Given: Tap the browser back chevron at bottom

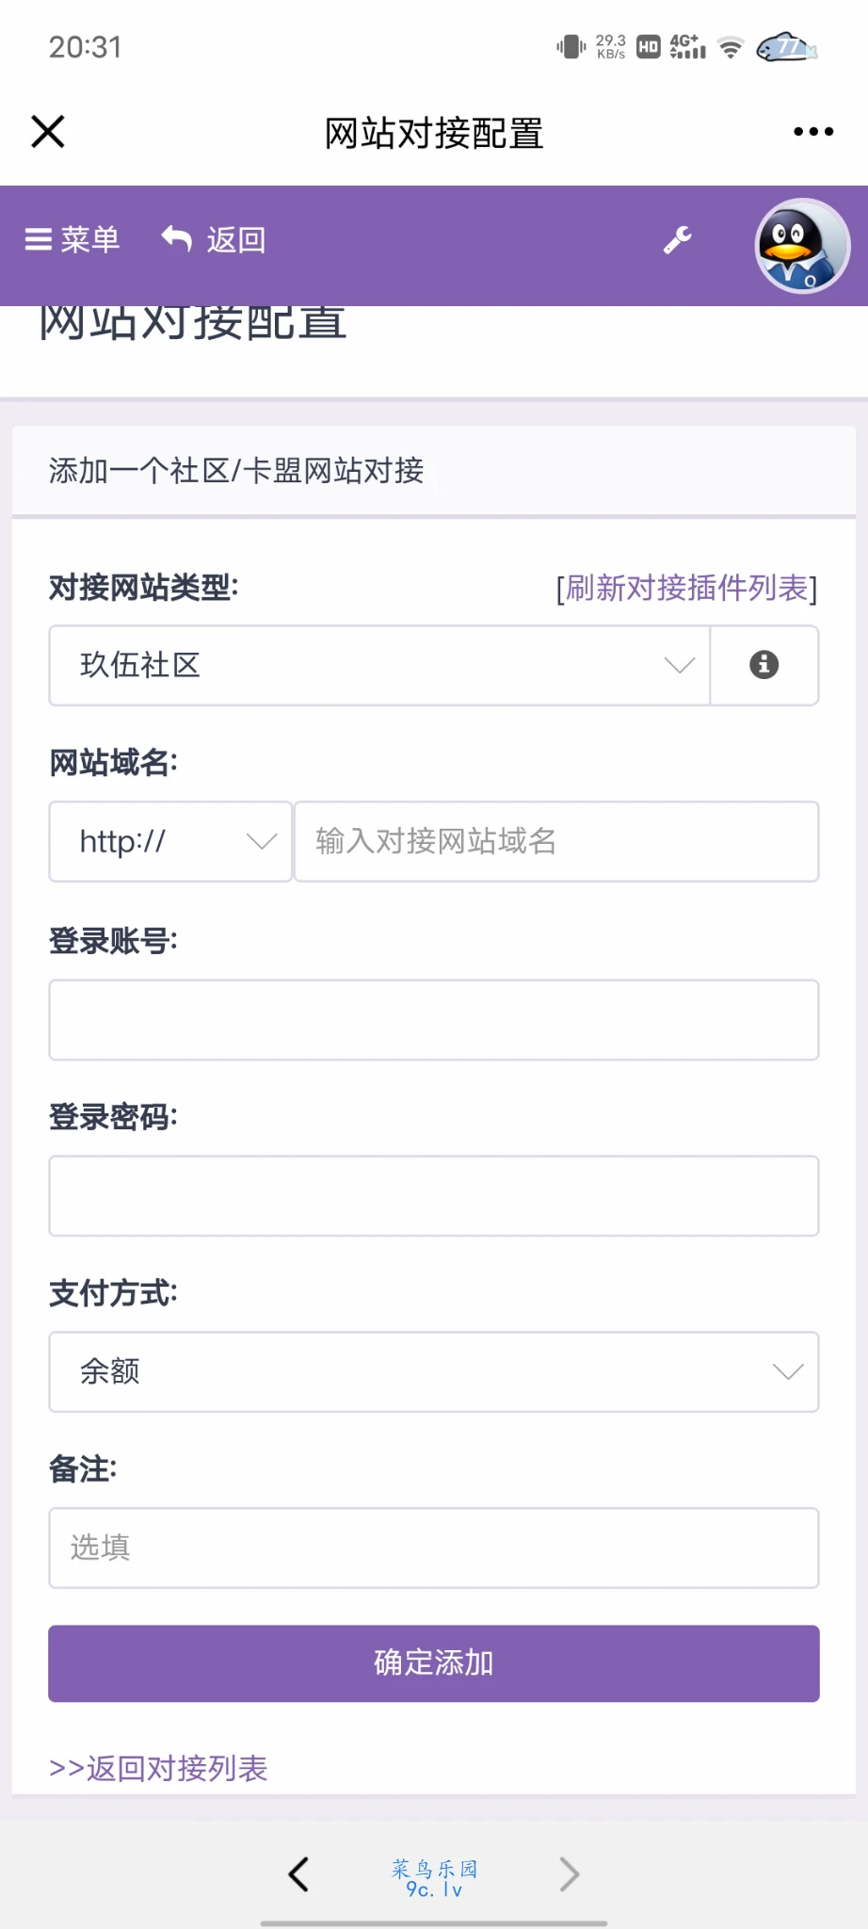Looking at the screenshot, I should (298, 1874).
